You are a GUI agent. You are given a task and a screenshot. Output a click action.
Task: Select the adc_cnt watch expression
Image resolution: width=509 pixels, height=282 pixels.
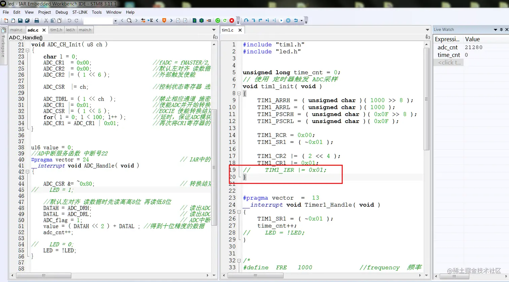coord(448,47)
